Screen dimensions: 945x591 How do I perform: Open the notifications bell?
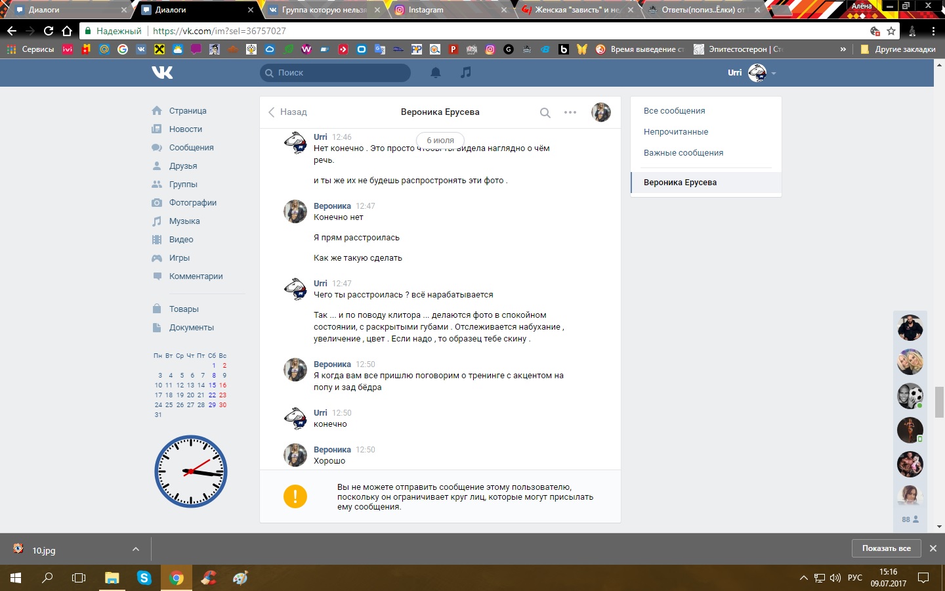[x=435, y=73]
